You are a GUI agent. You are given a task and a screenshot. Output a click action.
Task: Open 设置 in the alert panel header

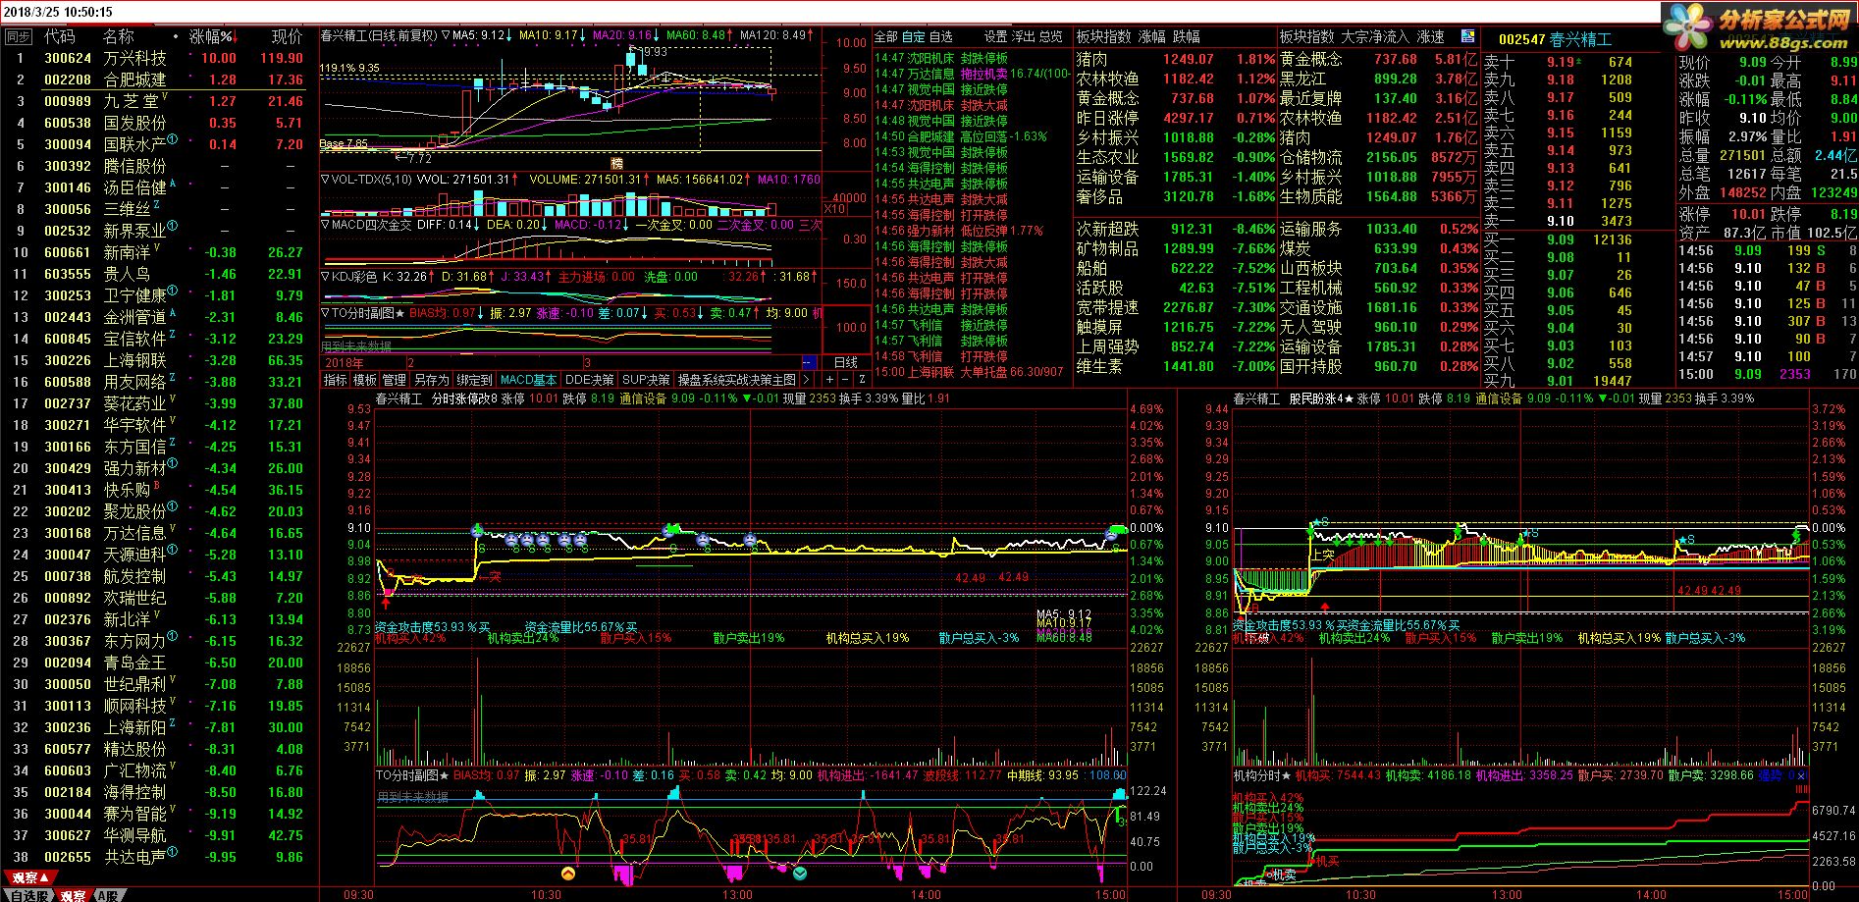pyautogui.click(x=996, y=36)
